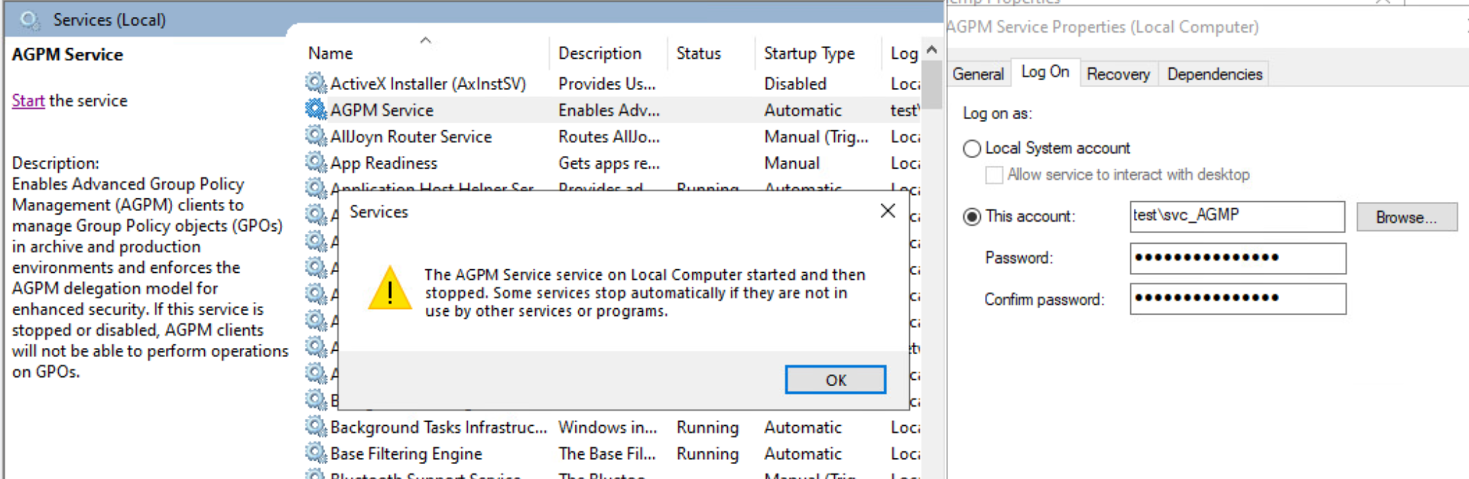
Task: Click 'Gets apps re...' description cell
Action: pos(609,163)
